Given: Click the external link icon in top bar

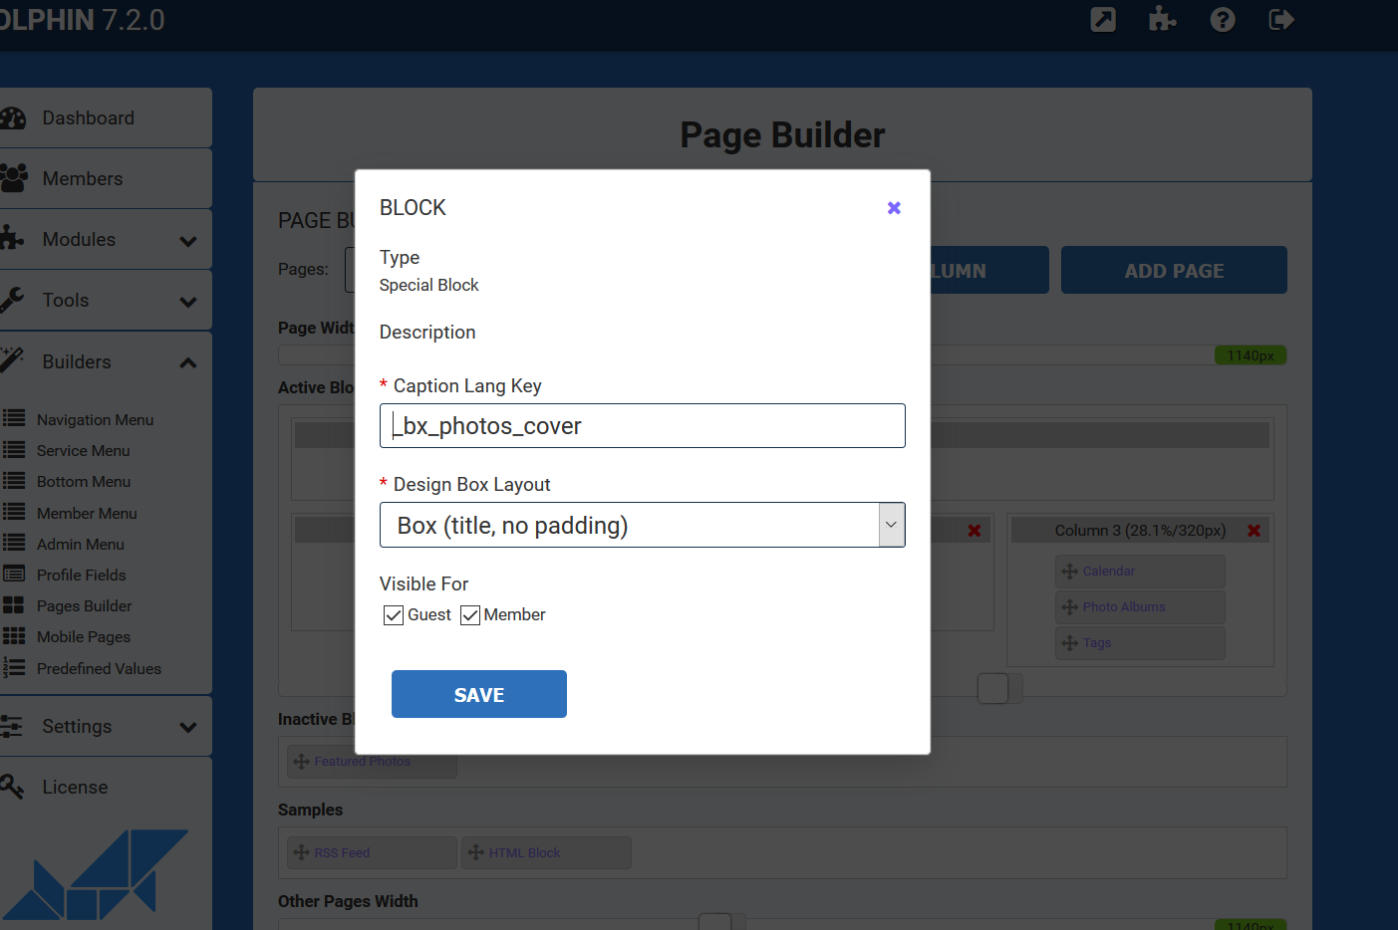Looking at the screenshot, I should [x=1103, y=19].
